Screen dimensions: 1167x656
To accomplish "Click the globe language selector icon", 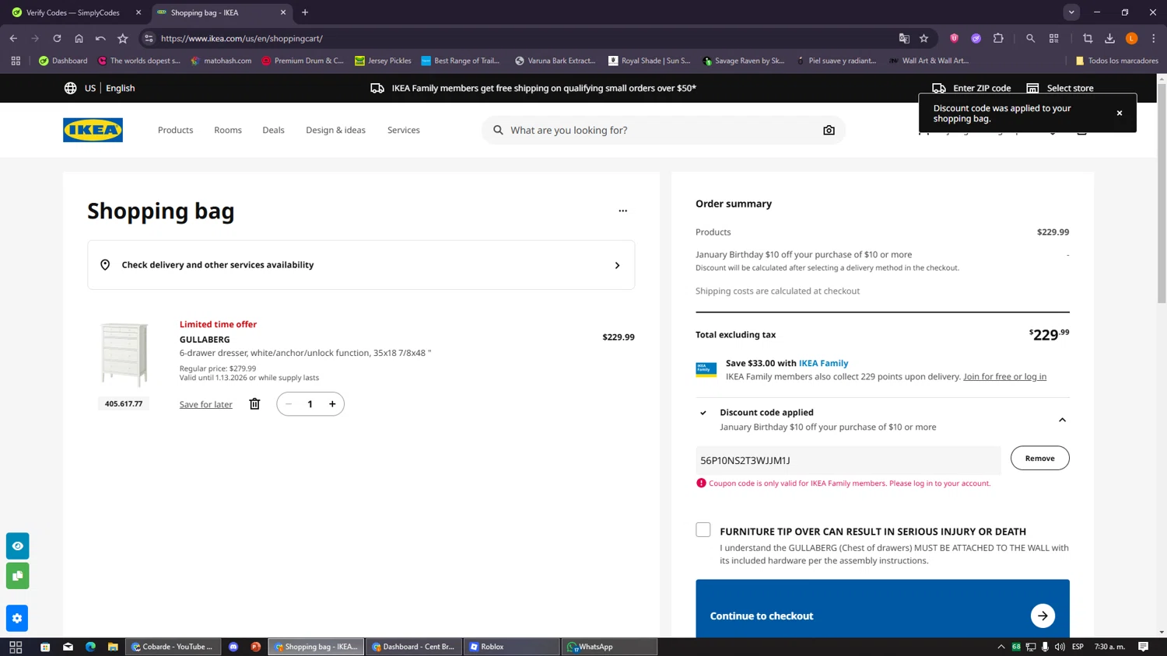I will tap(71, 88).
